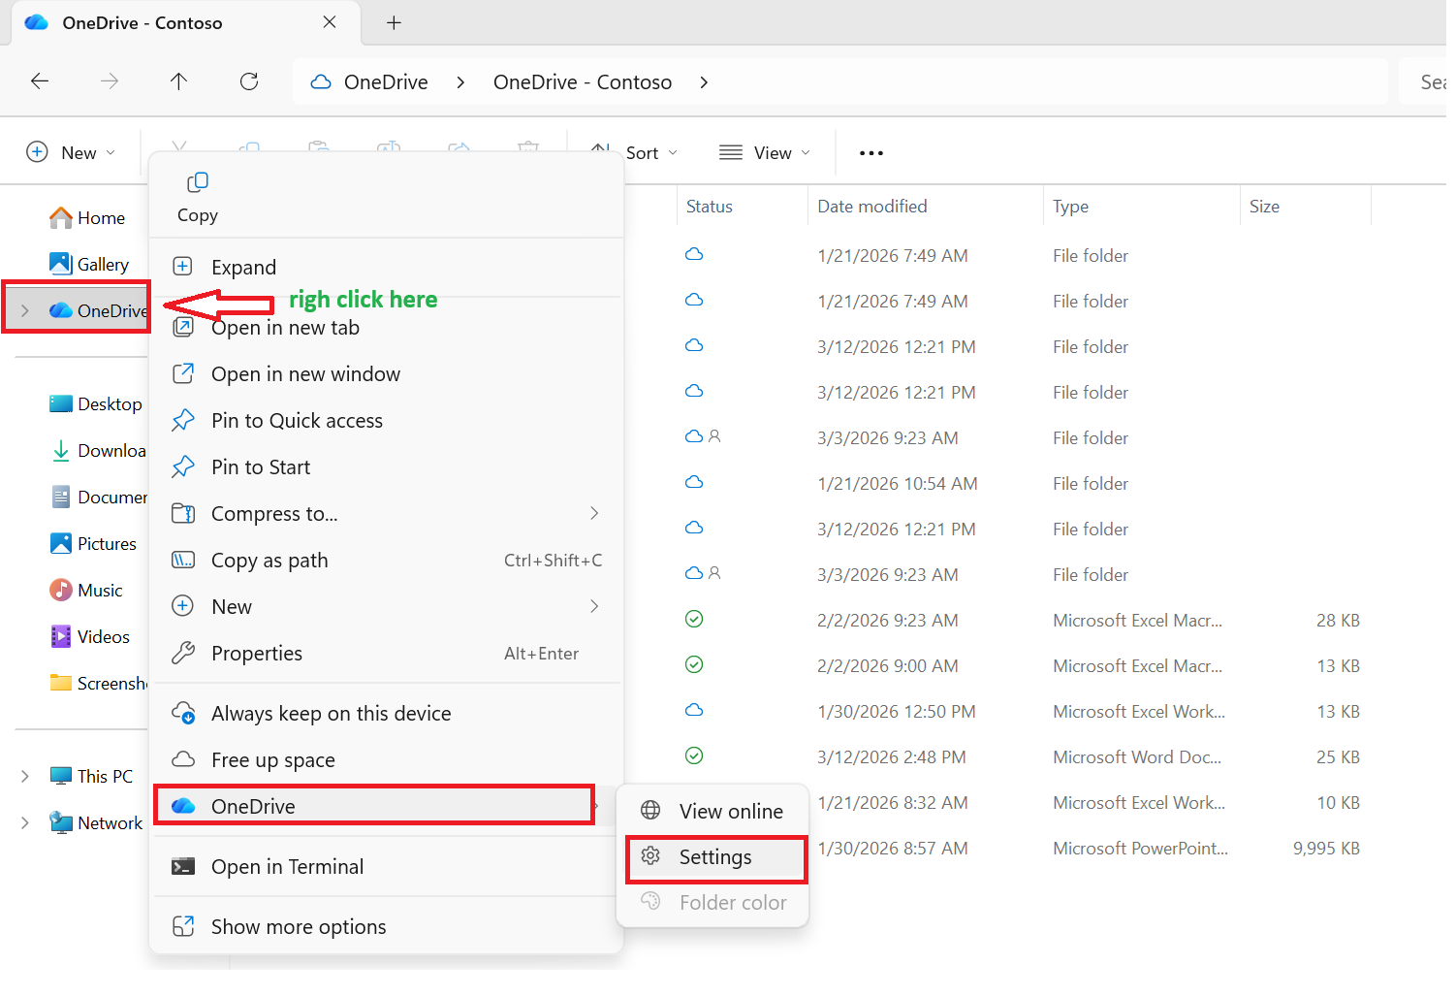Click the type Microsoft PowerPoint...

coord(1141,849)
